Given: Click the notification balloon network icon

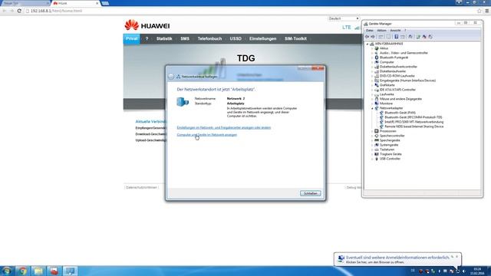Looking at the screenshot, I should pos(341,259).
